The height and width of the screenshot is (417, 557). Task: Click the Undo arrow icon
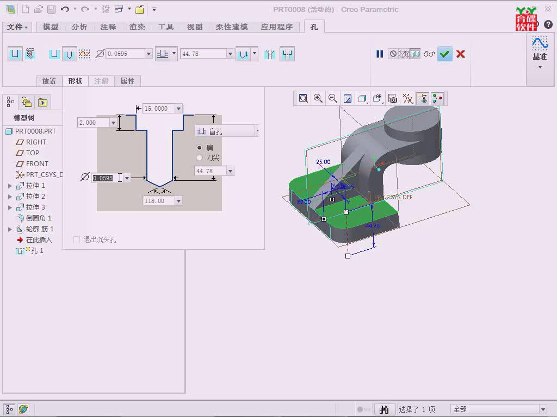pyautogui.click(x=65, y=9)
